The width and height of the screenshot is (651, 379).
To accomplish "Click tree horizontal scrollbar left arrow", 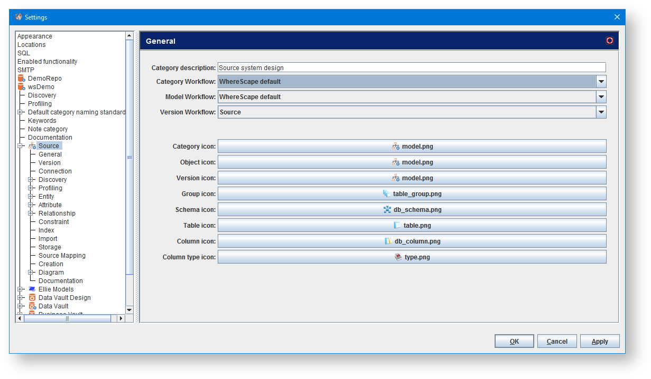I will [x=20, y=318].
